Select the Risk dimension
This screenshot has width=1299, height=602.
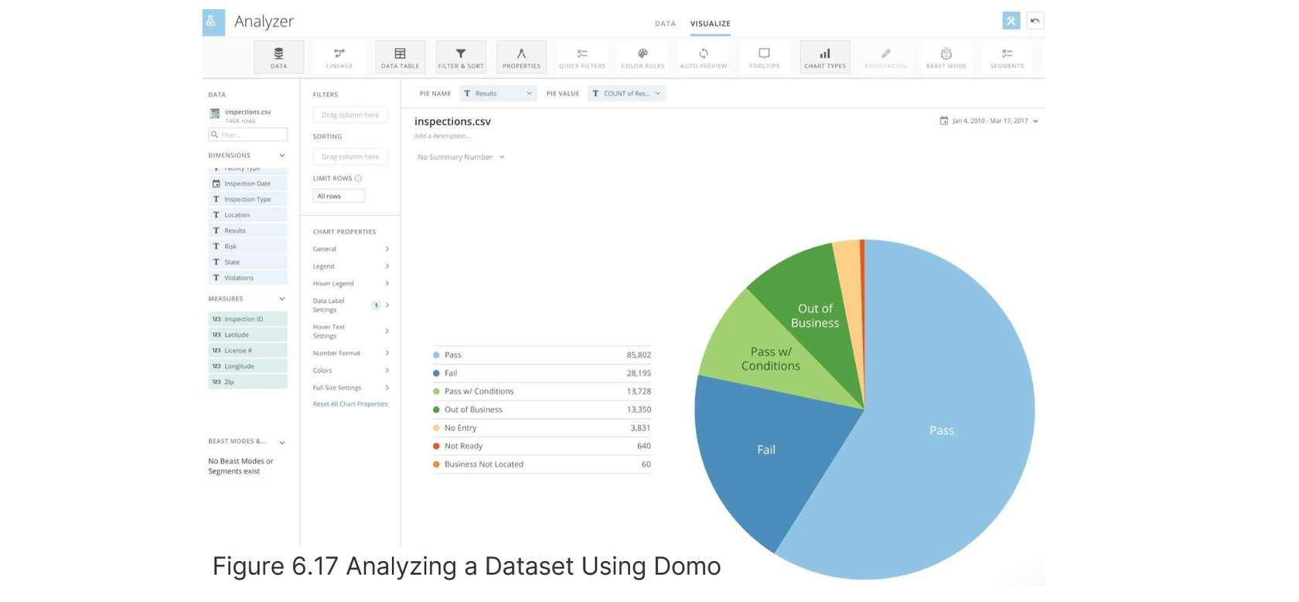click(x=247, y=247)
